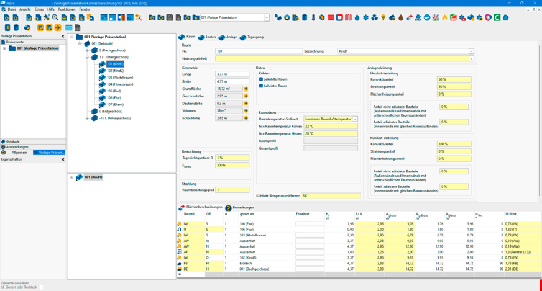Image resolution: width=542 pixels, height=291 pixels.
Task: Toggle the 'beheizter Raum' checkbox
Action: [x=261, y=86]
